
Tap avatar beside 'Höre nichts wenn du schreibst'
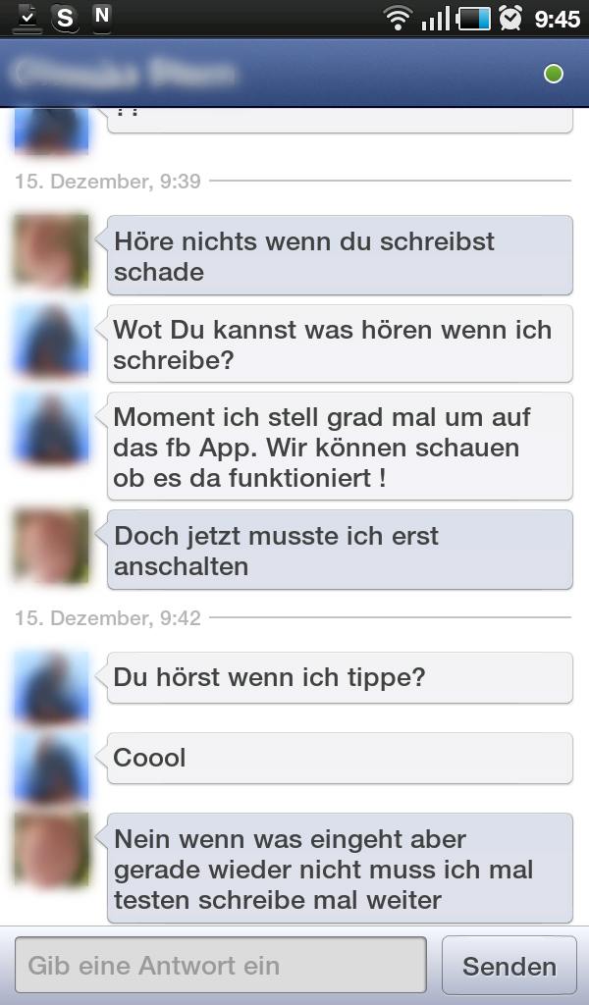[51, 251]
